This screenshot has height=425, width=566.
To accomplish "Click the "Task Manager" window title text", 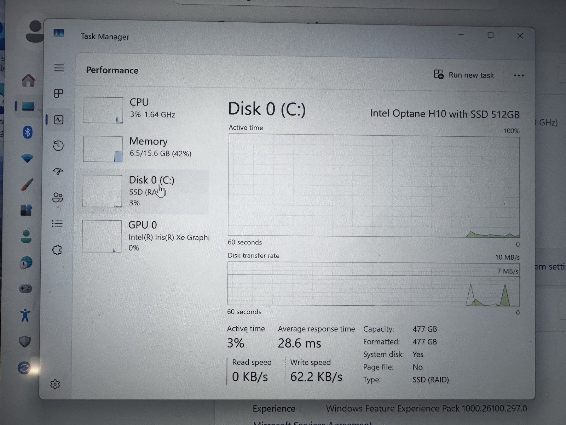I will click(105, 36).
